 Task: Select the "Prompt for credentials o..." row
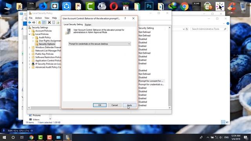coord(151,85)
